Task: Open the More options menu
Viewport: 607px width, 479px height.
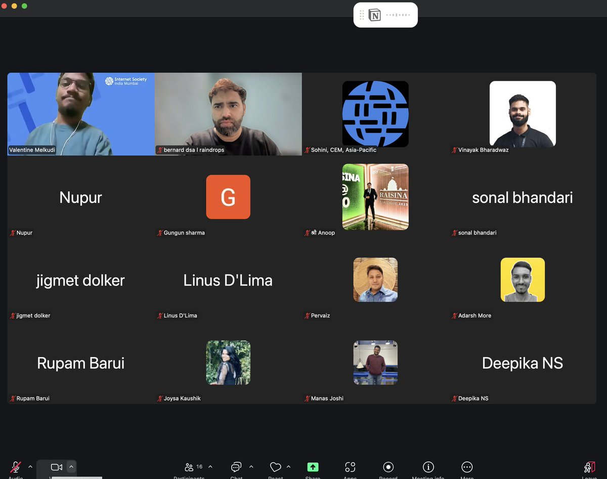Action: pyautogui.click(x=467, y=467)
